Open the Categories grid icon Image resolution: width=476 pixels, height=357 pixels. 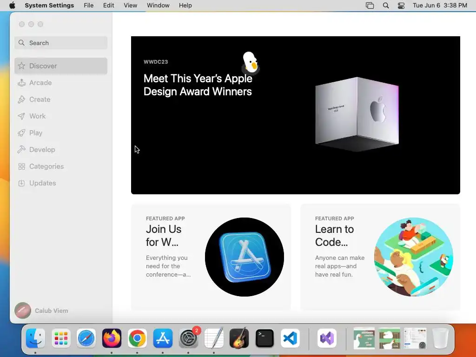point(21,166)
